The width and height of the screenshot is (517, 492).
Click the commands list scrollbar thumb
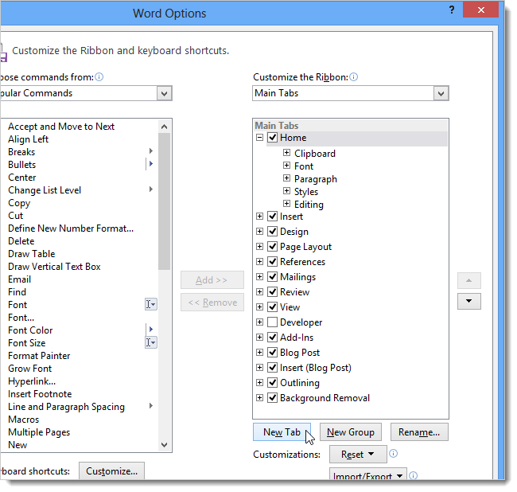pyautogui.click(x=164, y=201)
